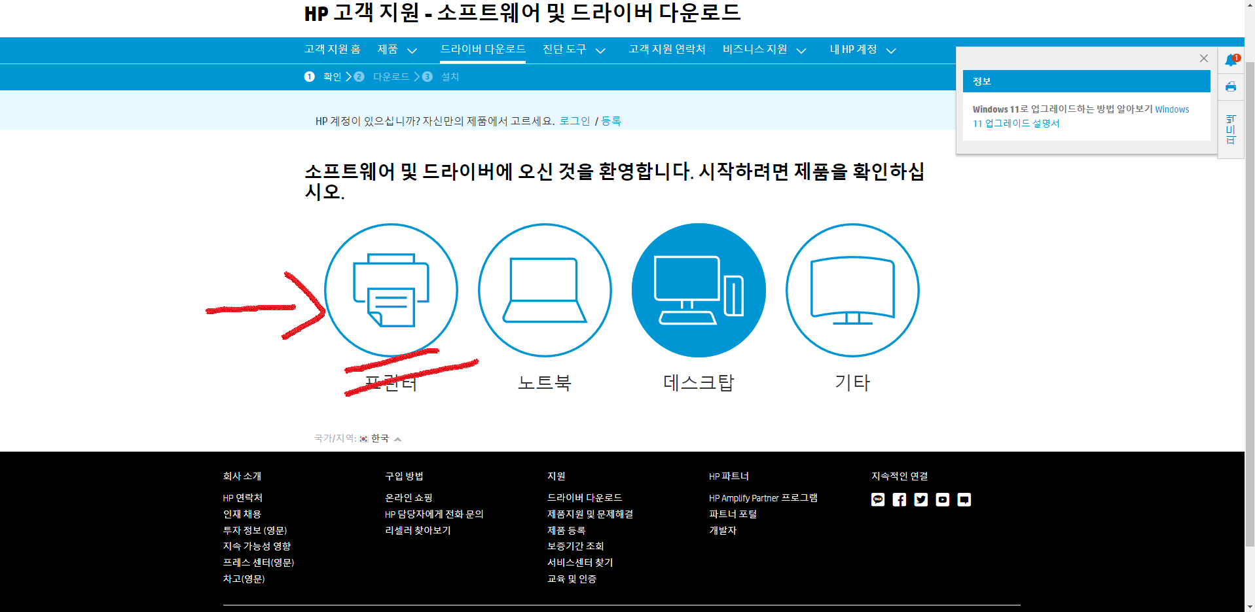
Task: Open HP Facebook icon in footer
Action: tap(900, 499)
